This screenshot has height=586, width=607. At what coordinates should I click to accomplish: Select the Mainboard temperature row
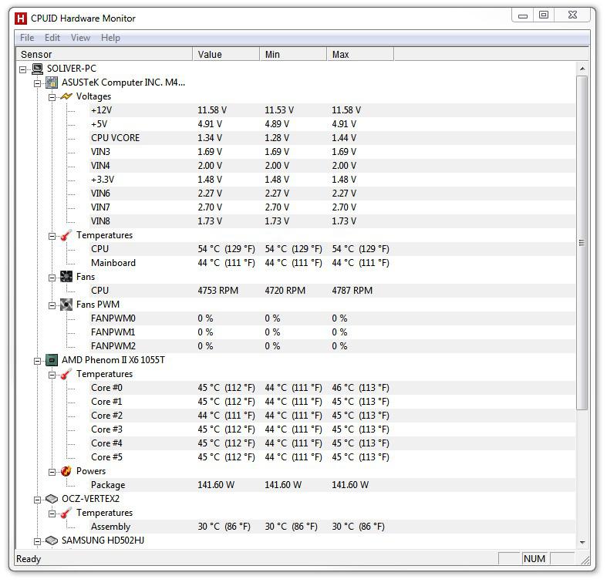pyautogui.click(x=332, y=263)
